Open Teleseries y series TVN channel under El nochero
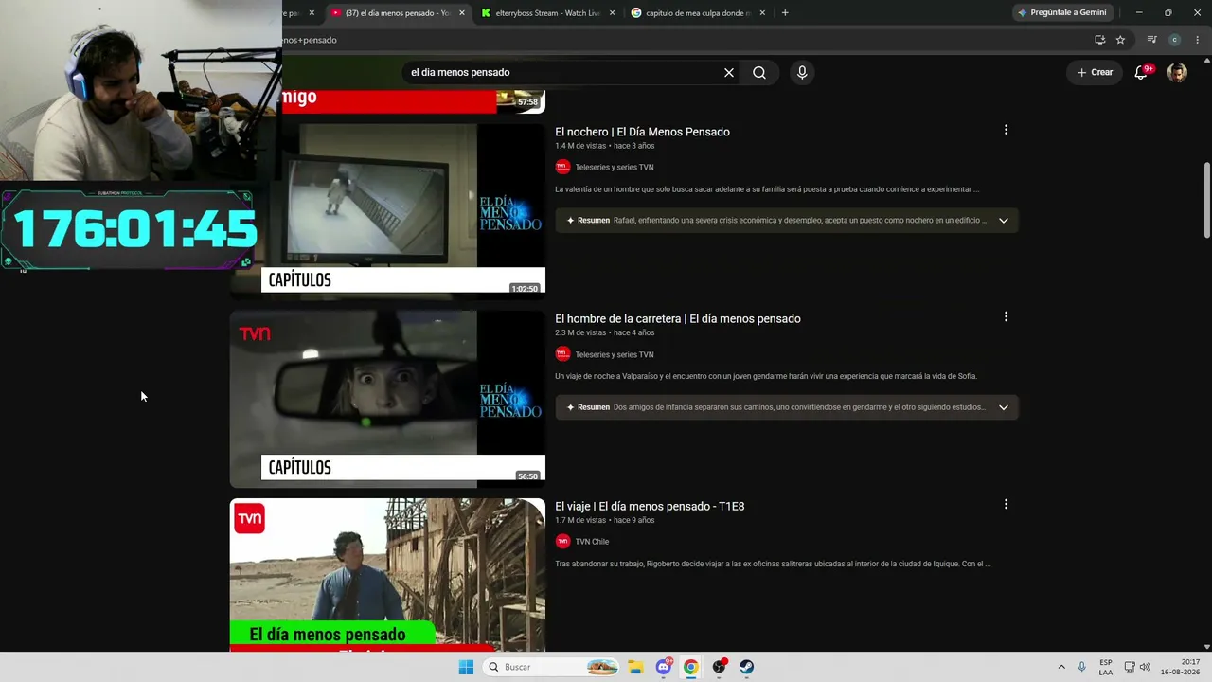This screenshot has height=682, width=1212. point(615,168)
